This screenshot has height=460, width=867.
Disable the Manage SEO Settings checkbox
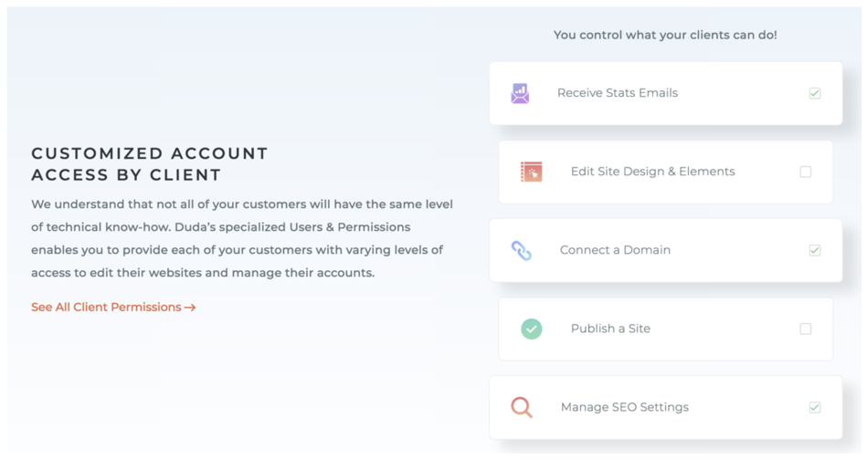(x=815, y=408)
